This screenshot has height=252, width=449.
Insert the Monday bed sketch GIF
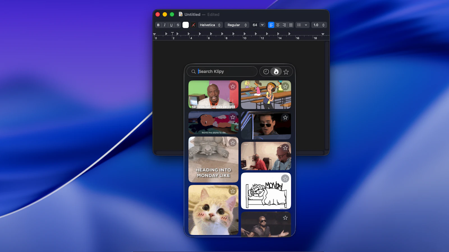click(x=266, y=191)
